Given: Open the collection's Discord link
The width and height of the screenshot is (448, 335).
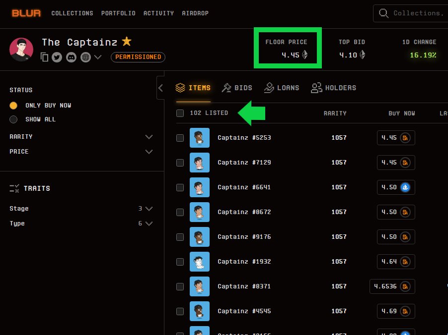Looking at the screenshot, I should tap(71, 57).
